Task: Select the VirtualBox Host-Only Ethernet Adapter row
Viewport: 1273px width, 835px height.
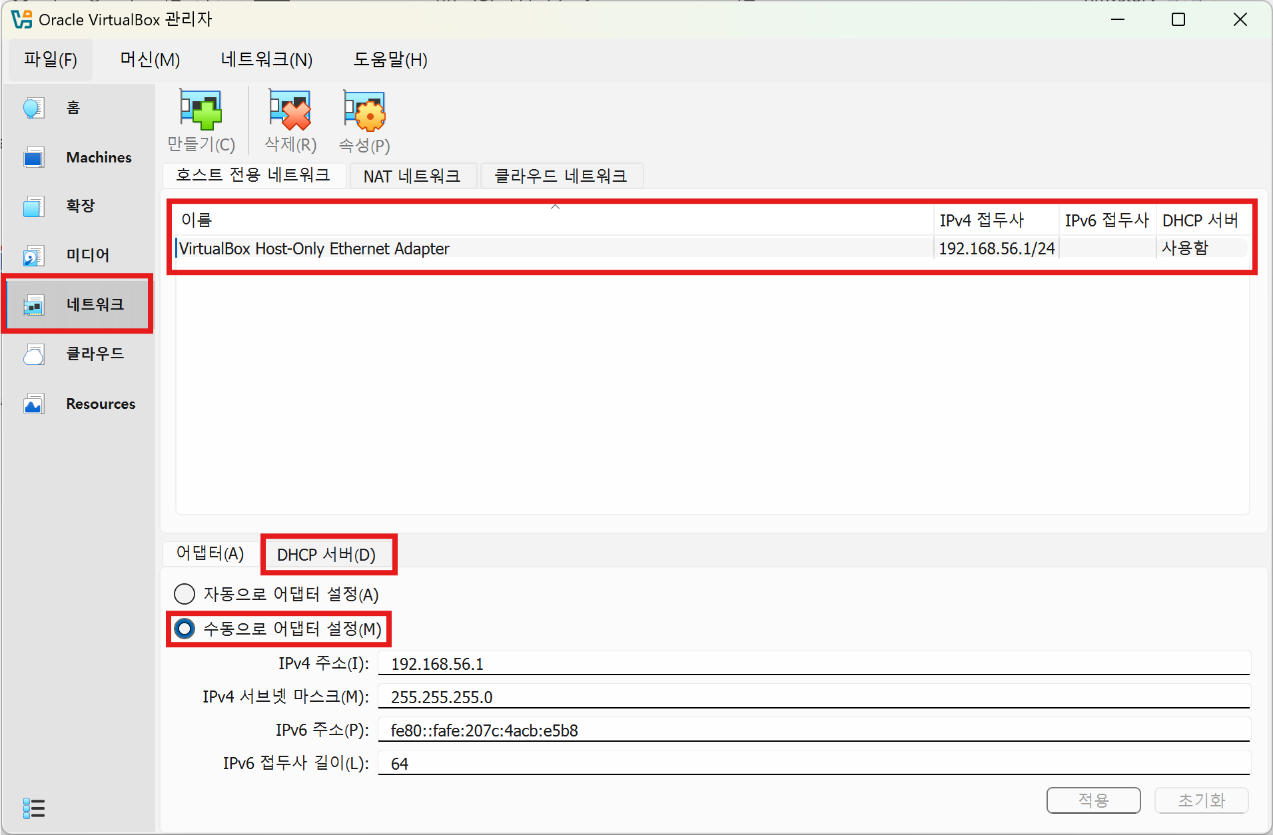Action: click(x=711, y=248)
